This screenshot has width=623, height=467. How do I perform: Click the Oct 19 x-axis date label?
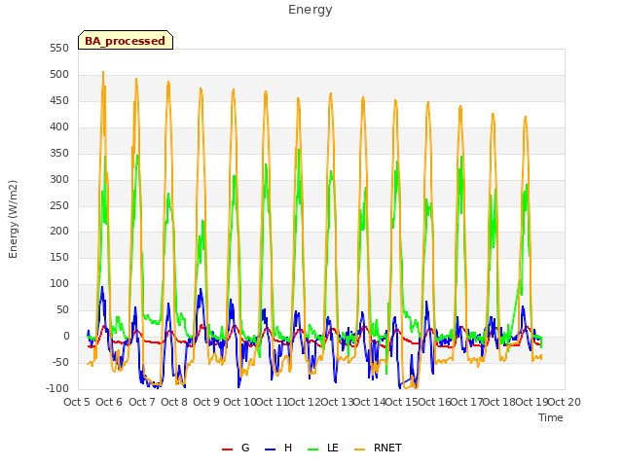(531, 402)
